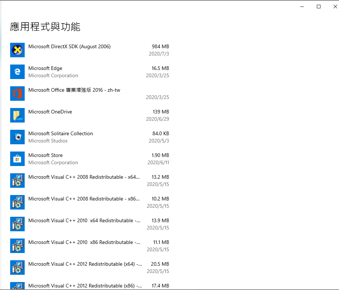Click Microsoft Corporation under Microsoft Store
The image size is (339, 290).
click(53, 163)
